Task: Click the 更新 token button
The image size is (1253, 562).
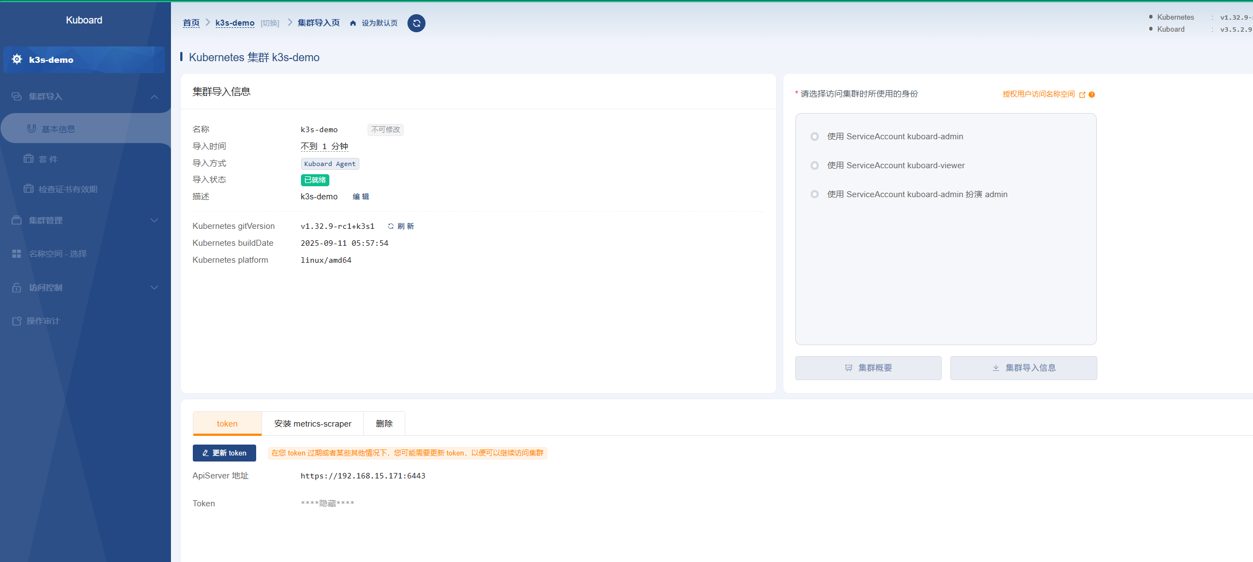Action: 224,453
